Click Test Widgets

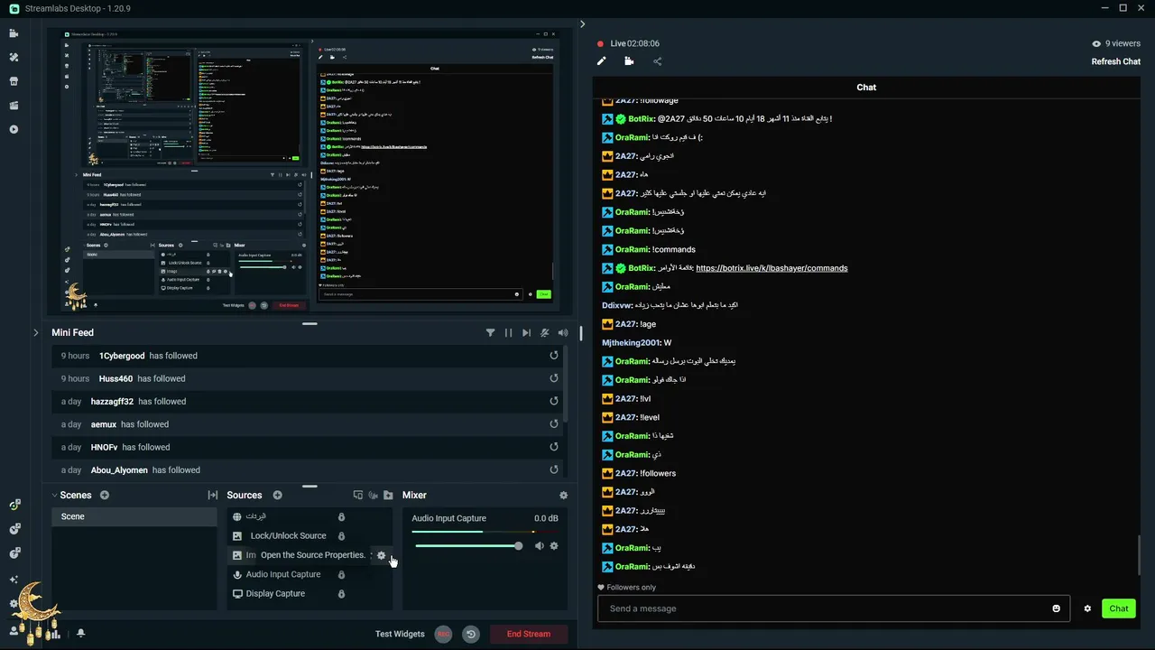pos(400,634)
